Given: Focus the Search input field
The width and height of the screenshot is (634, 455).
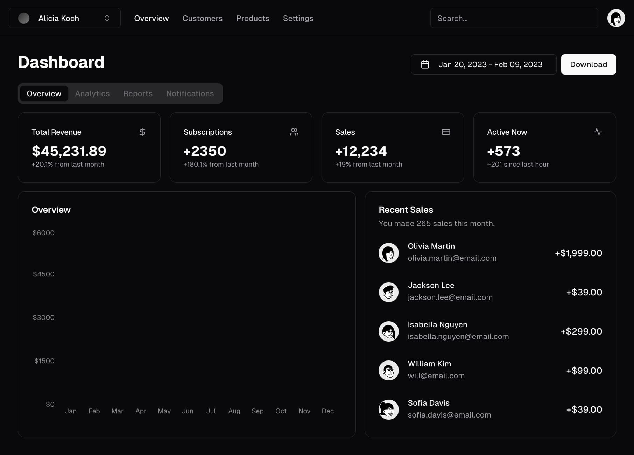Looking at the screenshot, I should click(x=514, y=18).
